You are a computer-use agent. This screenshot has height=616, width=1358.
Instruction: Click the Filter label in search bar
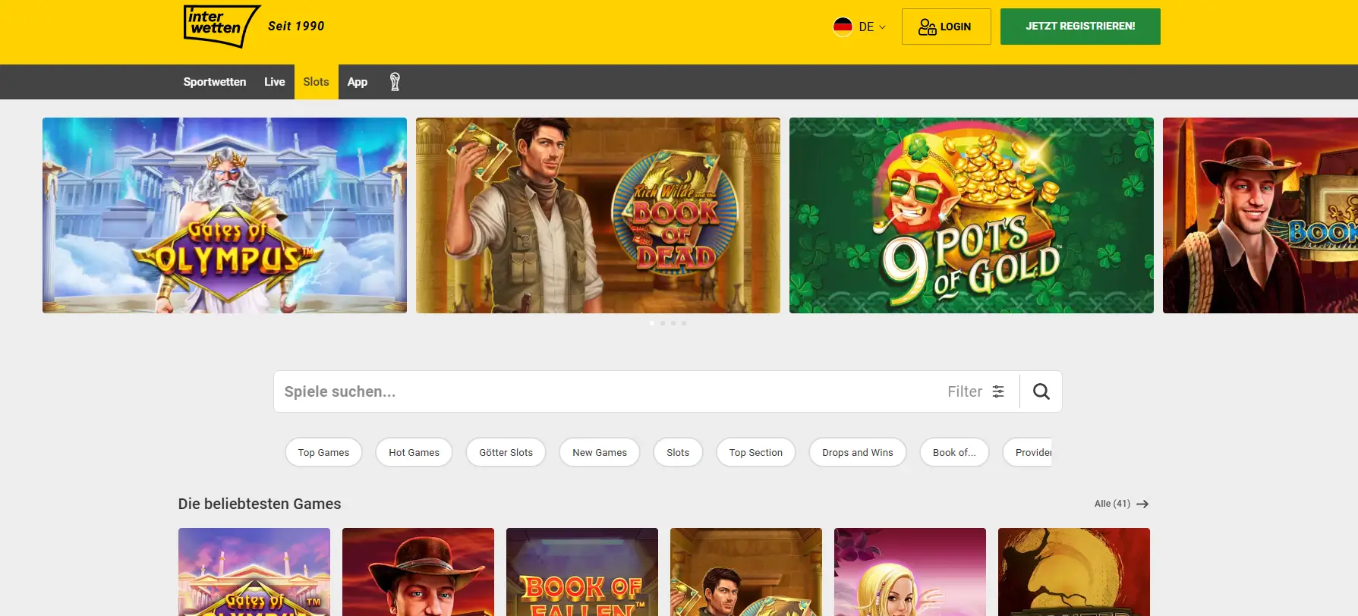(x=965, y=391)
